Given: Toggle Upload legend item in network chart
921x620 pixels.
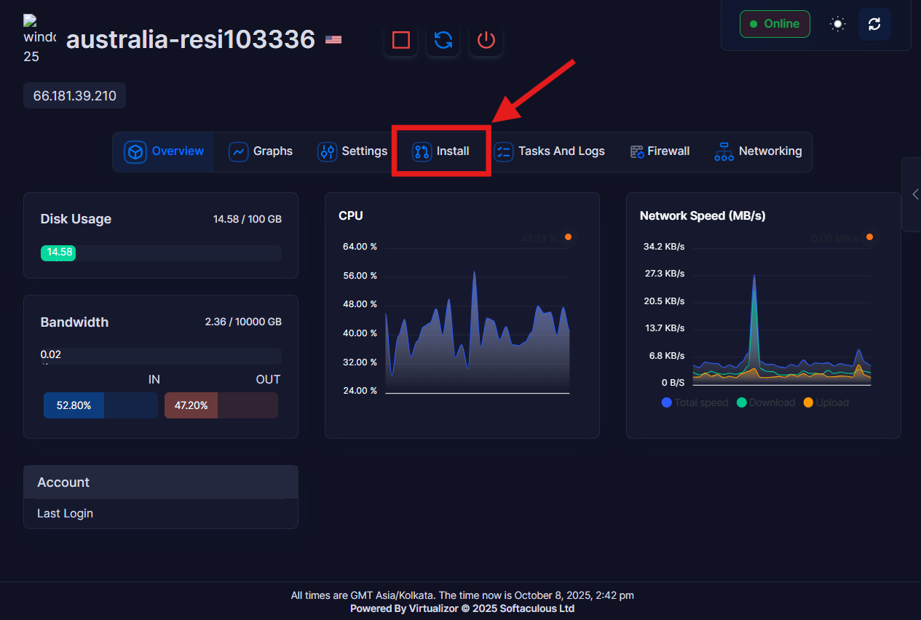Looking at the screenshot, I should (x=826, y=402).
